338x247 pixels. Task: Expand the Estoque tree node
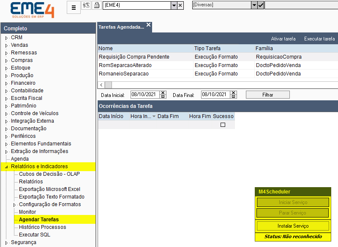(x=6, y=68)
